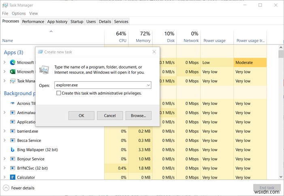Expand the Antimalware process row
The image size is (284, 196).
(x=4, y=113)
